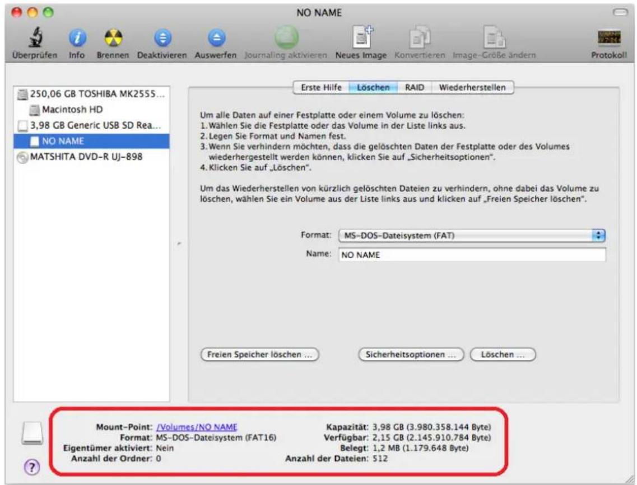Click the window resize grip in corner
The width and height of the screenshot is (637, 485).
(x=629, y=479)
